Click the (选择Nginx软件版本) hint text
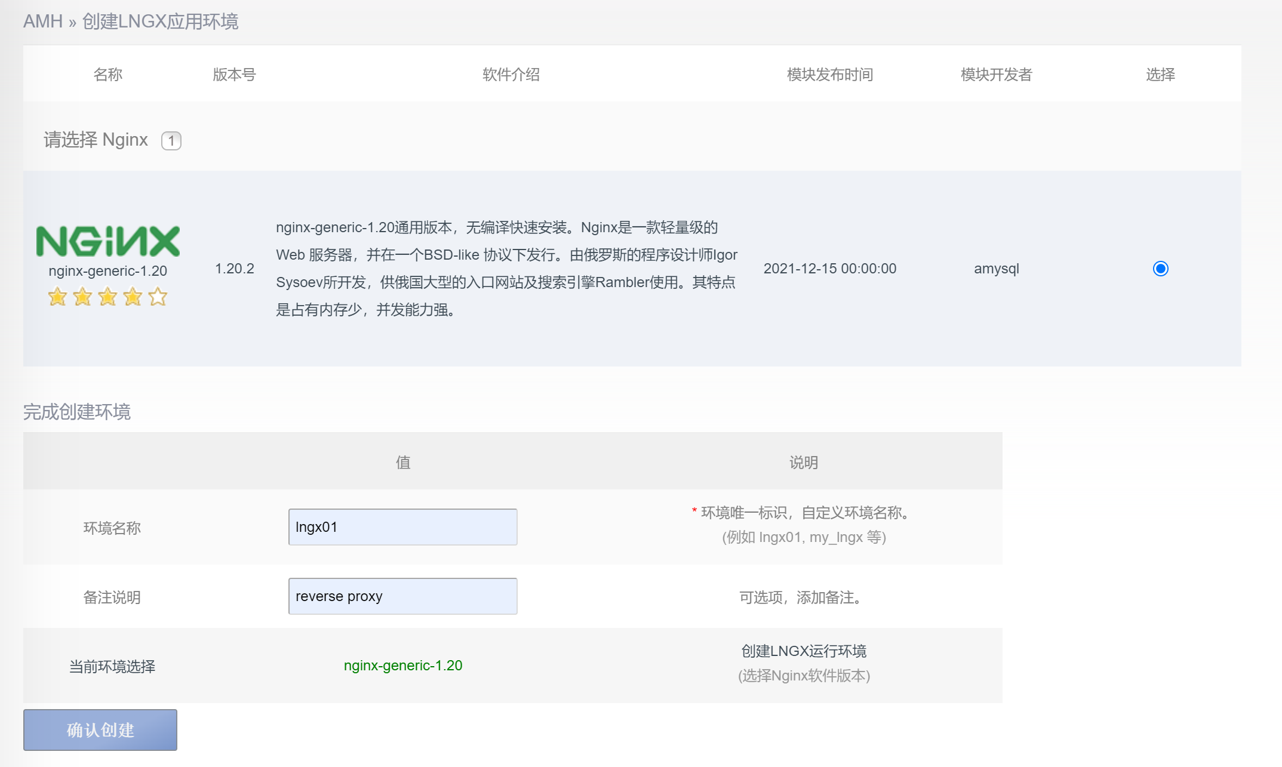 (804, 676)
